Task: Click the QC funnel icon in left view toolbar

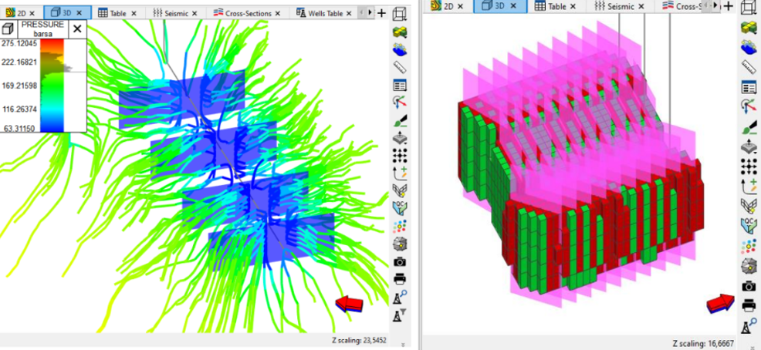Action: pos(400,208)
